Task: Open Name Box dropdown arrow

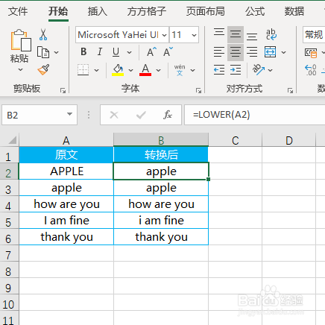Action: pyautogui.click(x=69, y=114)
